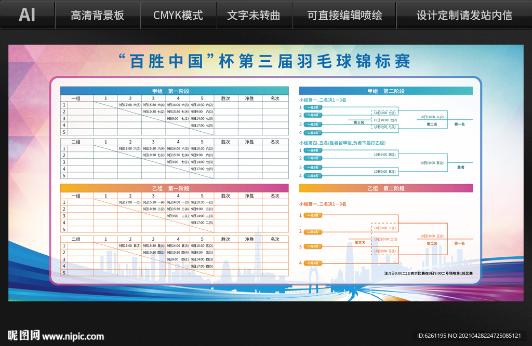Screen dimensions: 532x346
Task: Select the match label 10日9:00 五(1) in the bracket
Action: [x=385, y=172]
